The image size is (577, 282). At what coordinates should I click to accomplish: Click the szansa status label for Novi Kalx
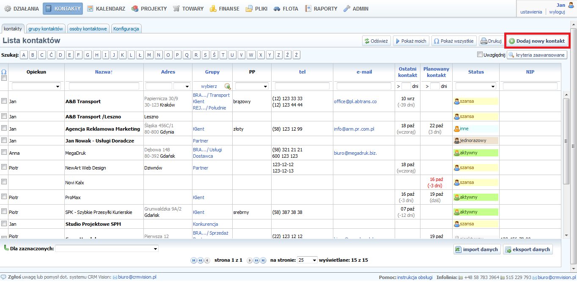(x=467, y=183)
